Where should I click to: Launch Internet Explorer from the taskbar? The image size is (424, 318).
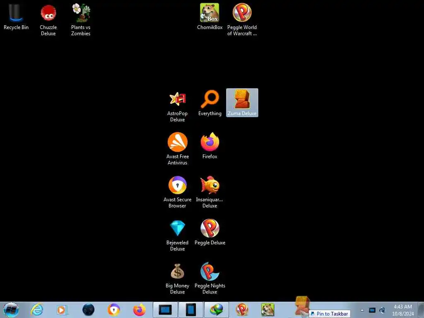(37, 310)
